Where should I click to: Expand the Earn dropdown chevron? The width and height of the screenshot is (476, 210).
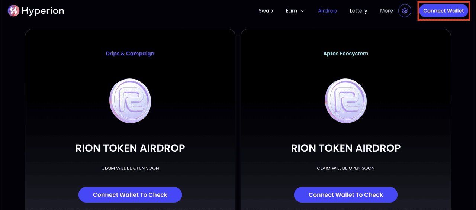coord(302,11)
